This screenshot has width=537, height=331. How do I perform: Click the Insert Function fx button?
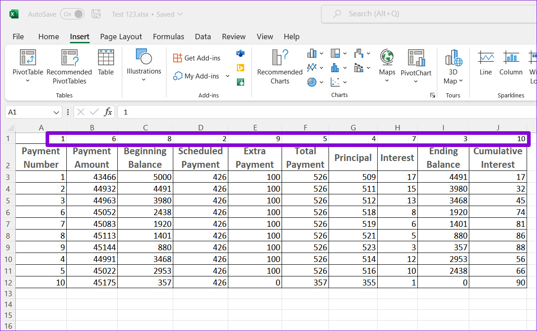pos(108,112)
